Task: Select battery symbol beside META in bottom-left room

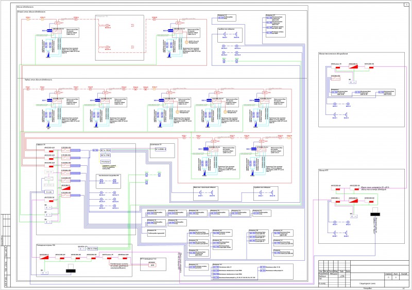Action: tap(82, 248)
